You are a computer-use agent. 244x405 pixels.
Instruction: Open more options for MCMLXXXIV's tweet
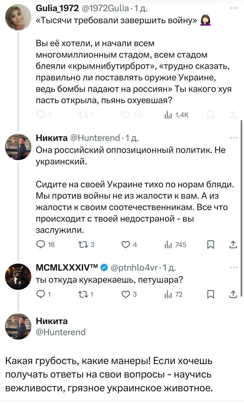[x=234, y=268]
